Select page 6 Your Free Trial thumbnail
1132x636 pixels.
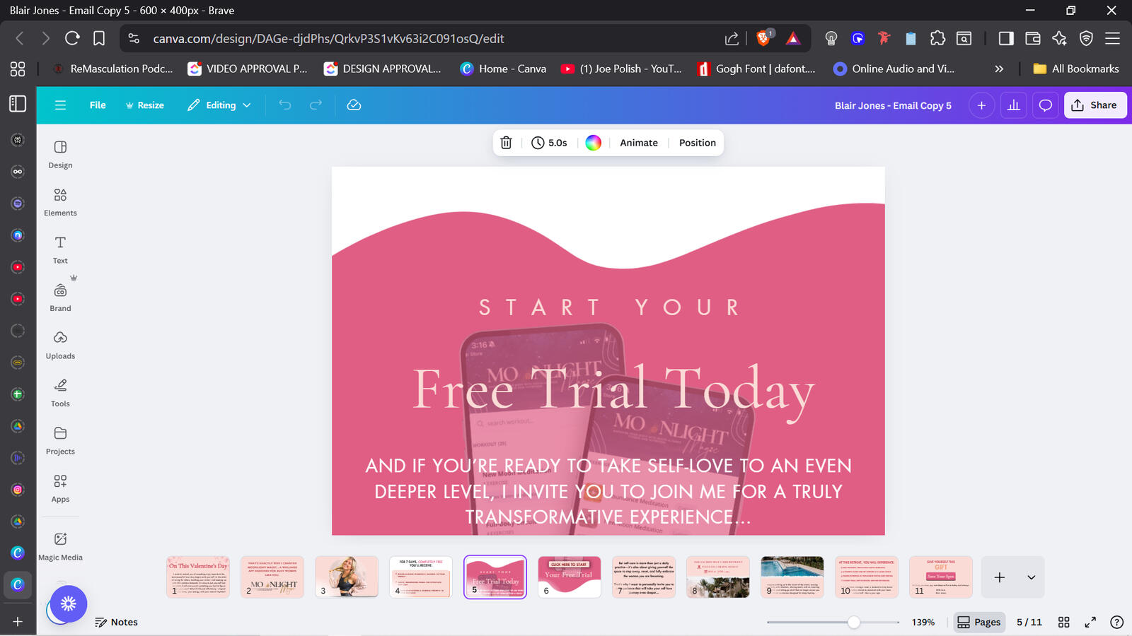pyautogui.click(x=570, y=577)
